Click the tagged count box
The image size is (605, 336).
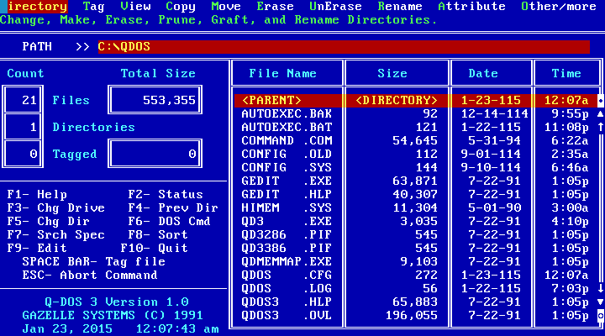(23, 154)
